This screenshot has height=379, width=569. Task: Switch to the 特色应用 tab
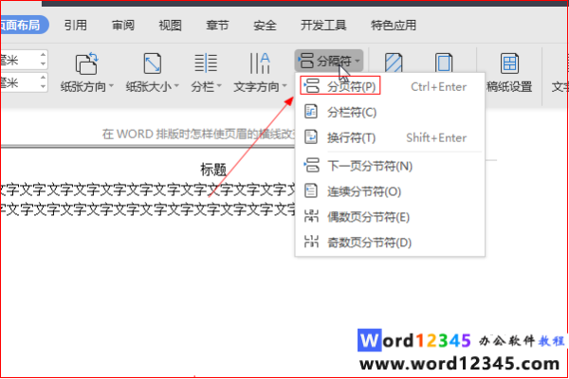pyautogui.click(x=394, y=25)
